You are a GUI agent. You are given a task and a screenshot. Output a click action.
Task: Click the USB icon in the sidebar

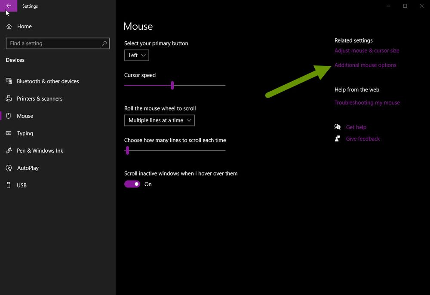(9, 185)
